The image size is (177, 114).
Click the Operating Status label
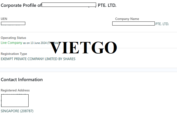point(13,38)
